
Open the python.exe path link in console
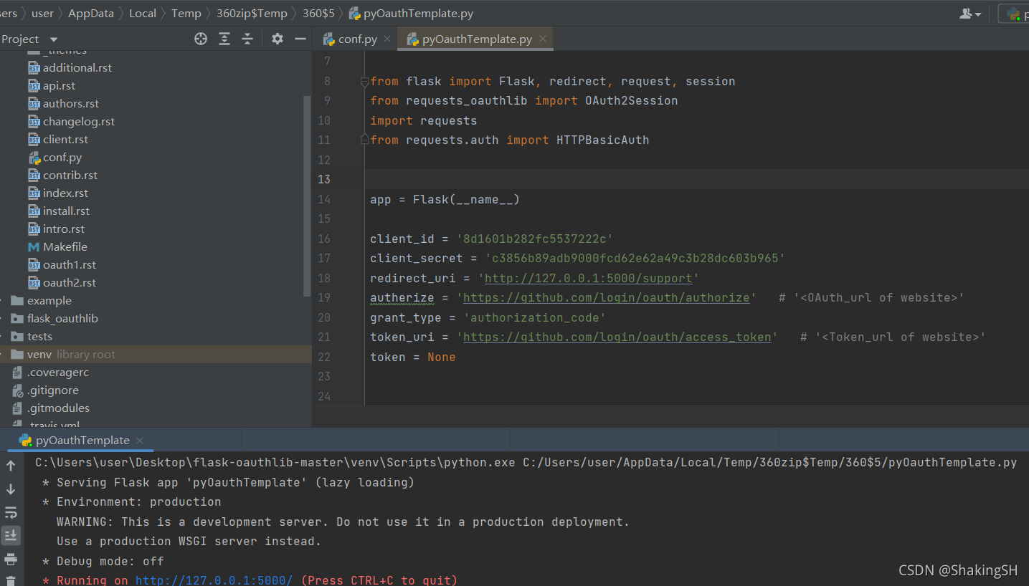(275, 463)
